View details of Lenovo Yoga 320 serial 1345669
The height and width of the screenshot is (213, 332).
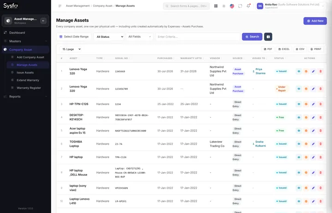pos(299,71)
